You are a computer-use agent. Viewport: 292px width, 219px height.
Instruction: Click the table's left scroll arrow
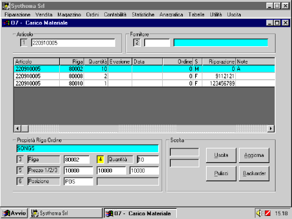[18, 128]
